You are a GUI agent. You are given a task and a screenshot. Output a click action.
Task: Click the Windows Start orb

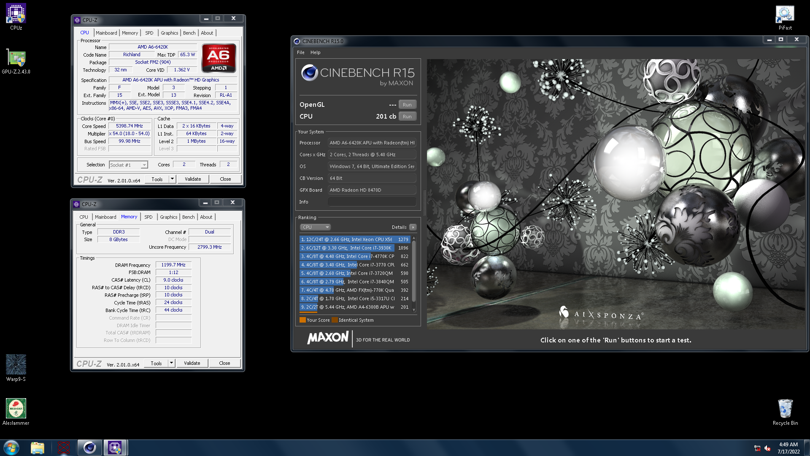point(11,448)
